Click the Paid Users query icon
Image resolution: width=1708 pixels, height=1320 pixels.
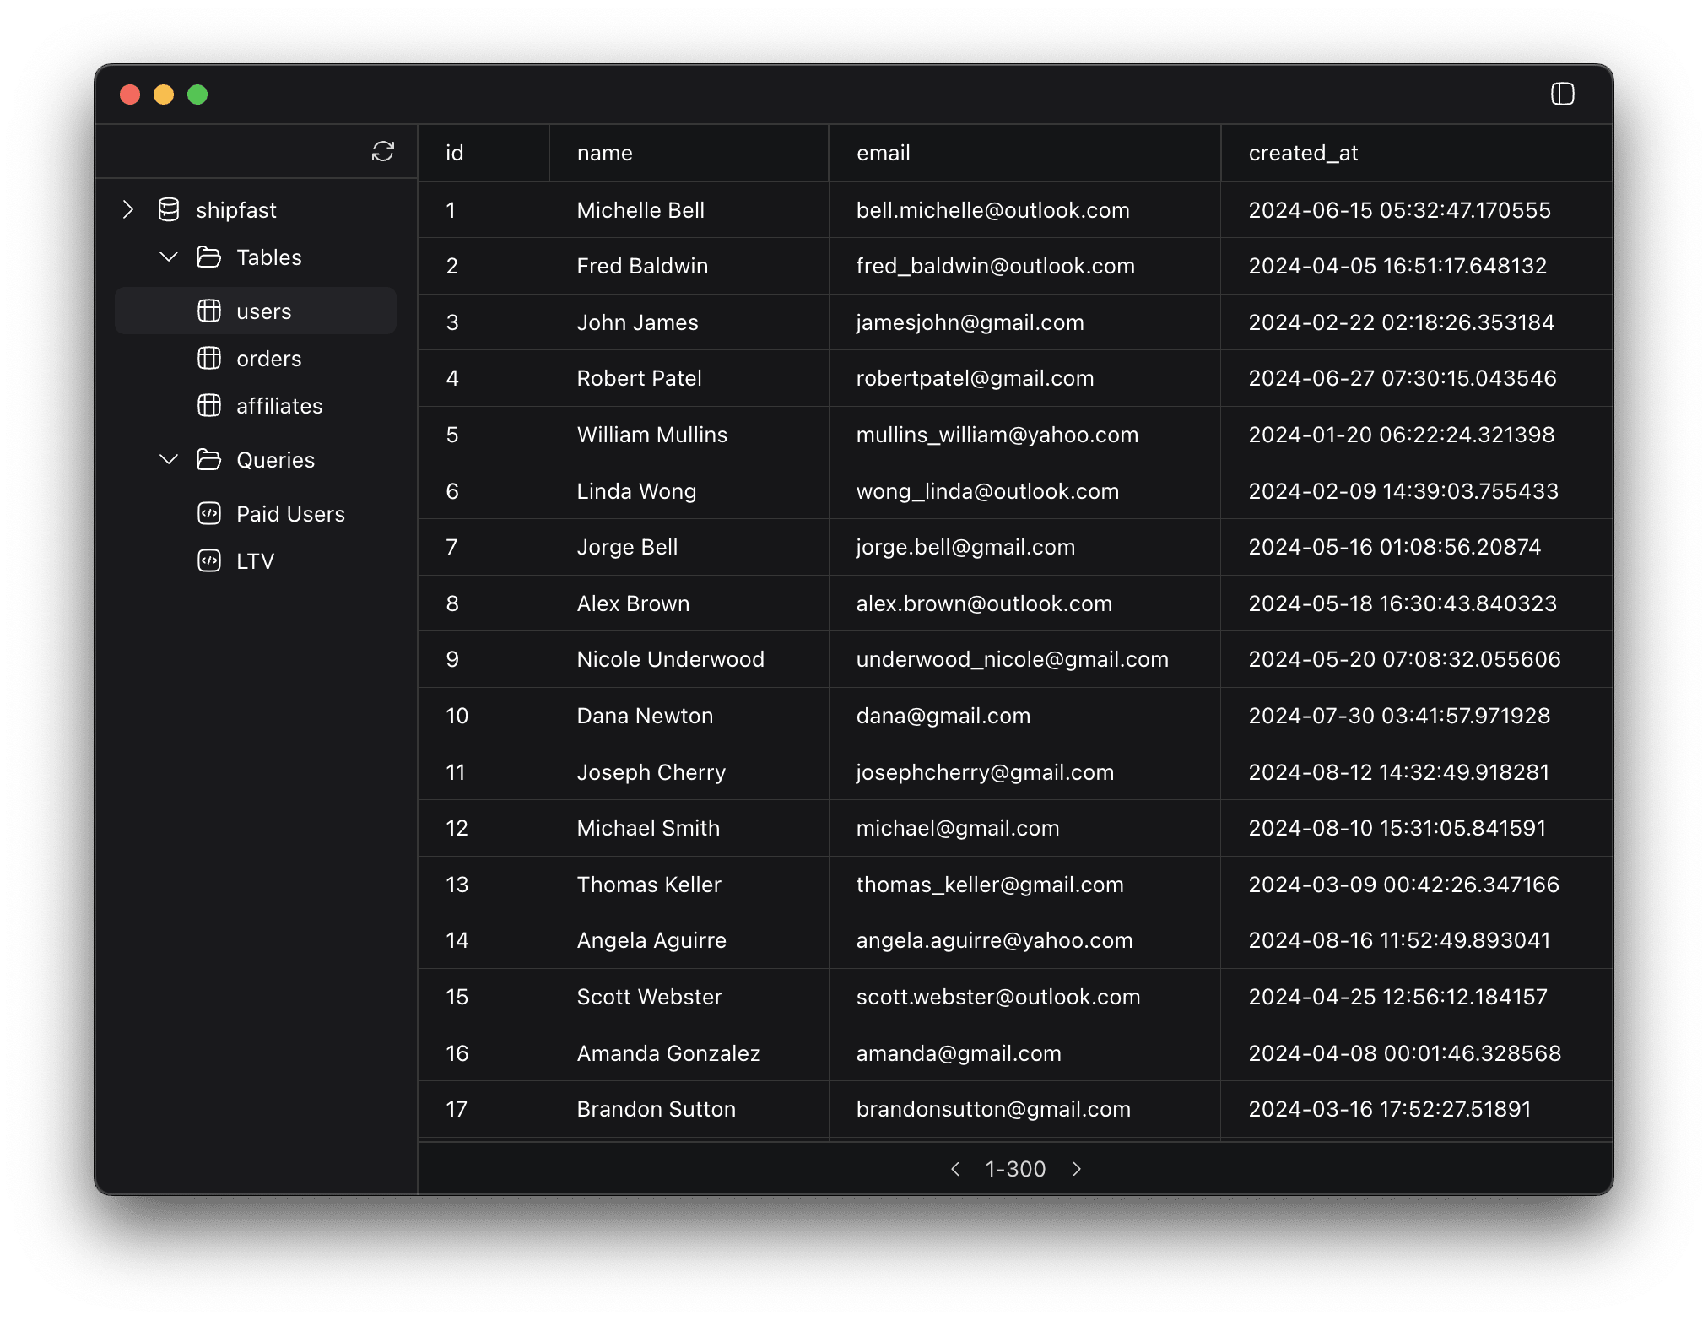[x=209, y=513]
